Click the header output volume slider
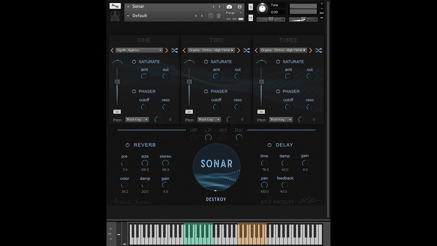 click(303, 19)
